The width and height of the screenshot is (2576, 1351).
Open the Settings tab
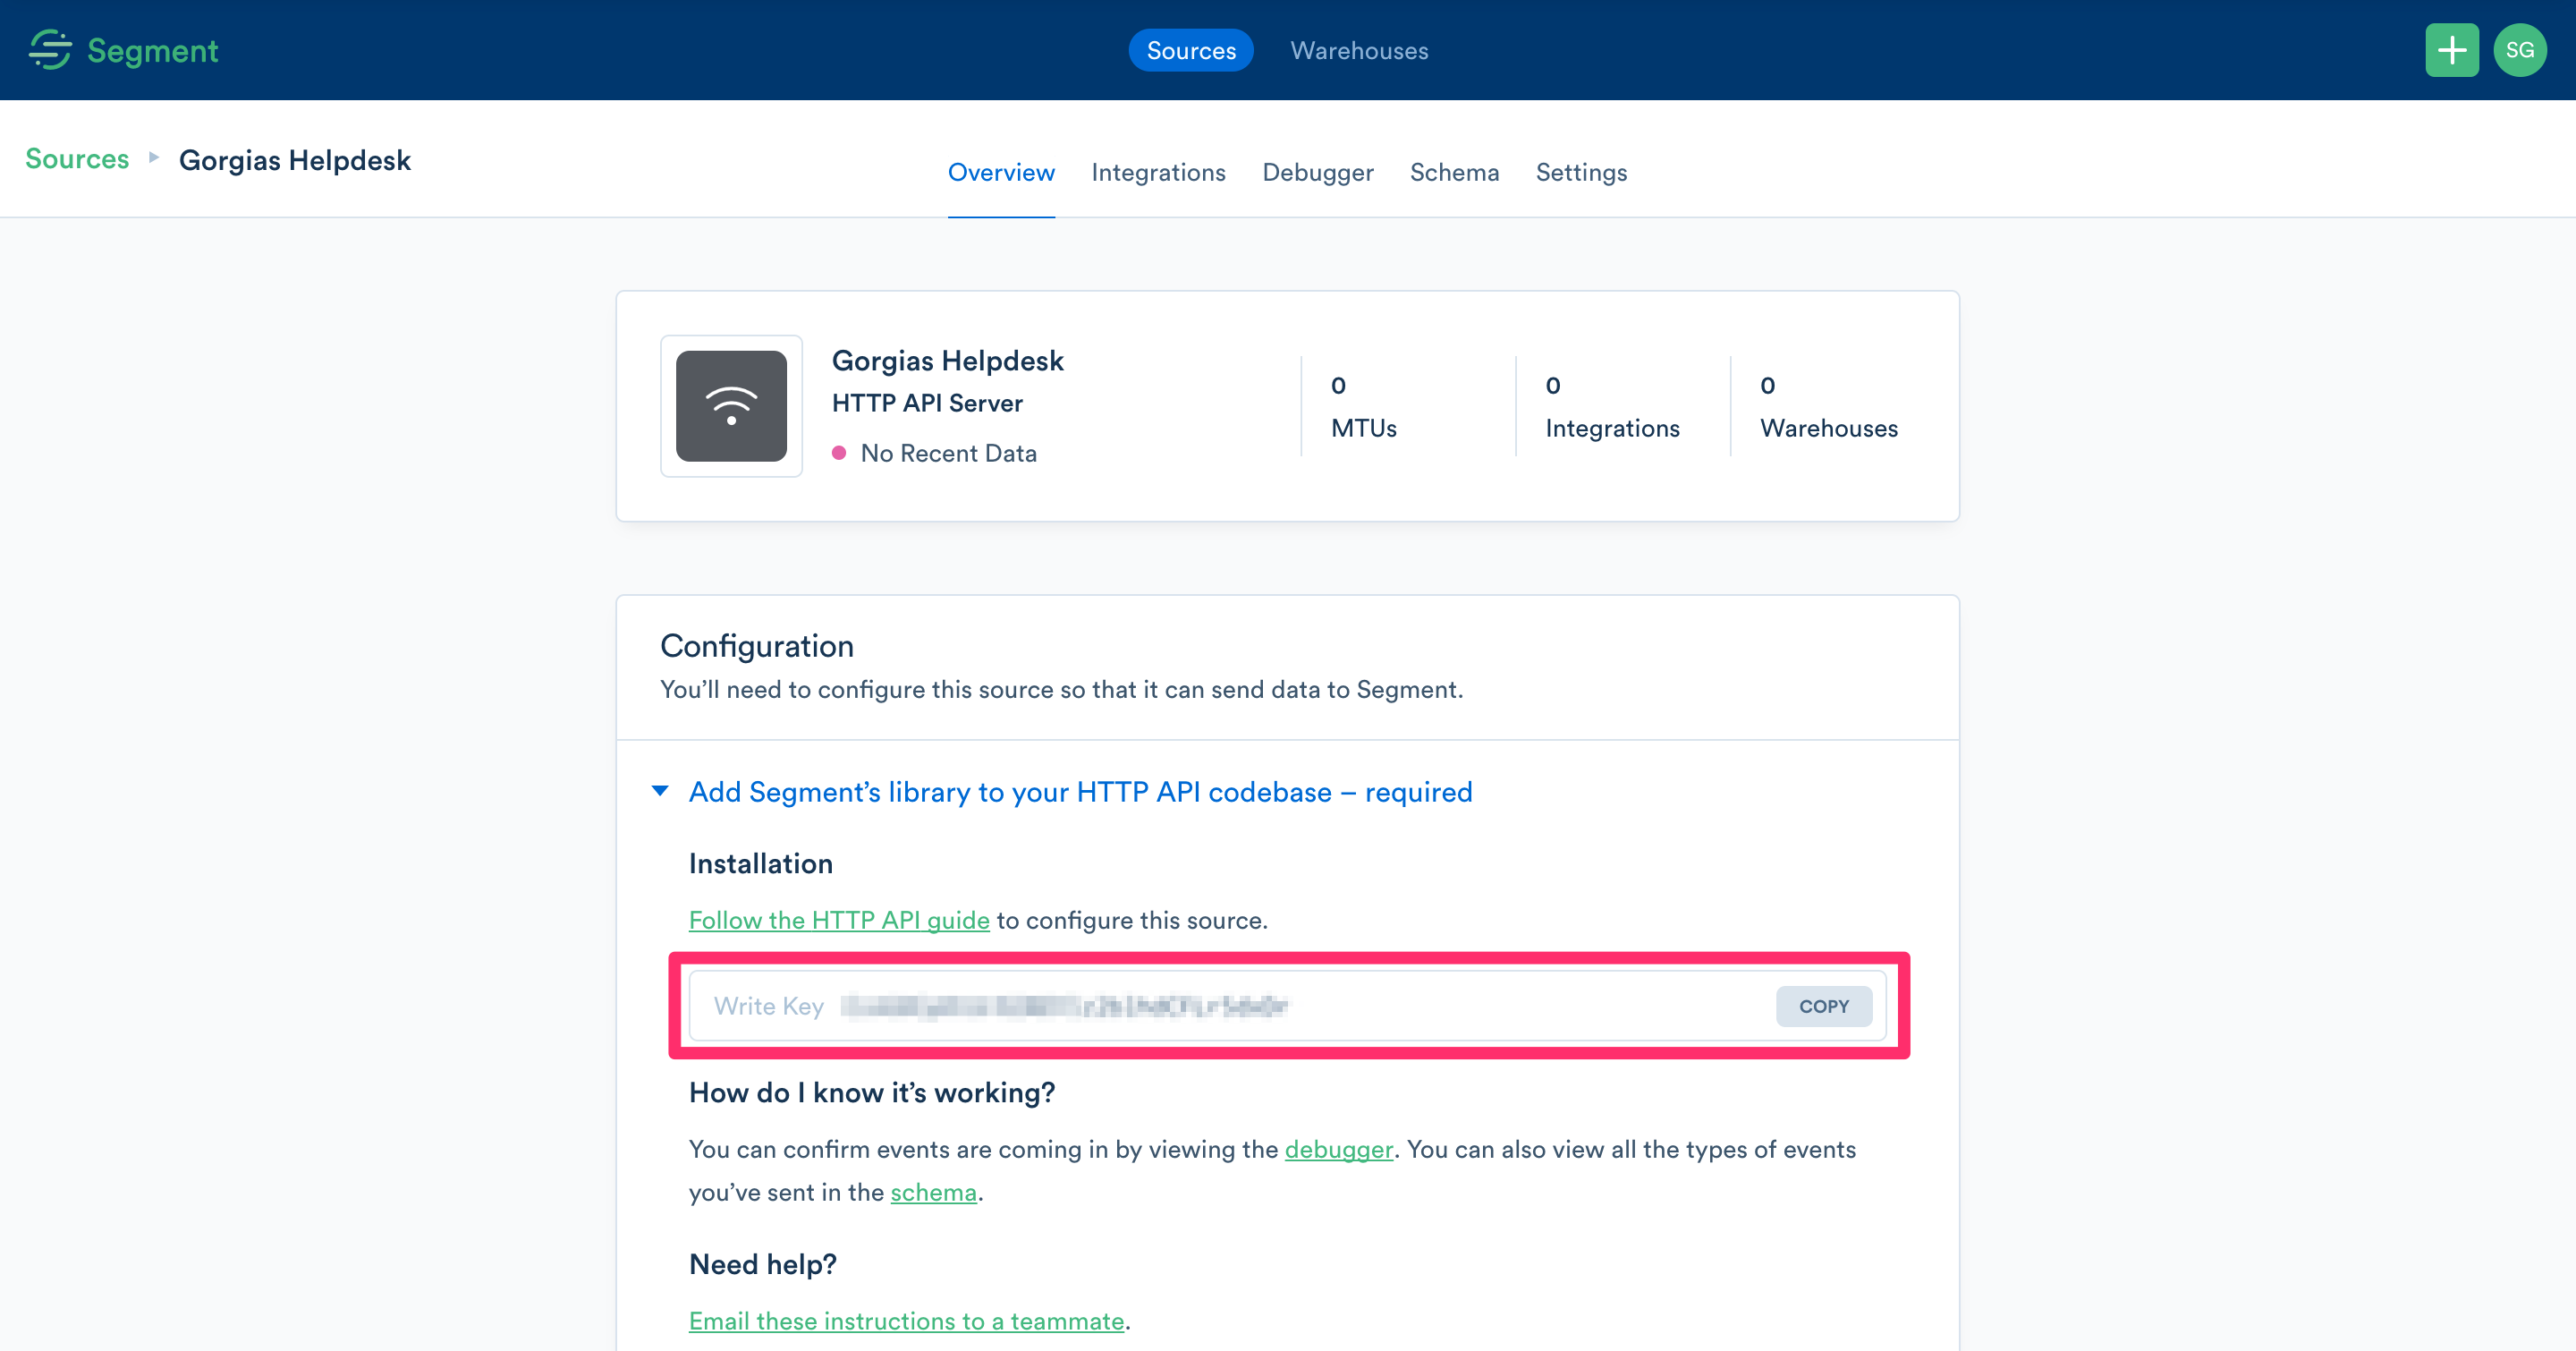coord(1581,172)
